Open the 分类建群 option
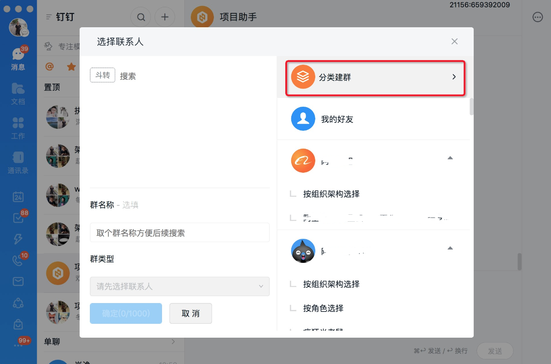This screenshot has width=551, height=364. 376,78
